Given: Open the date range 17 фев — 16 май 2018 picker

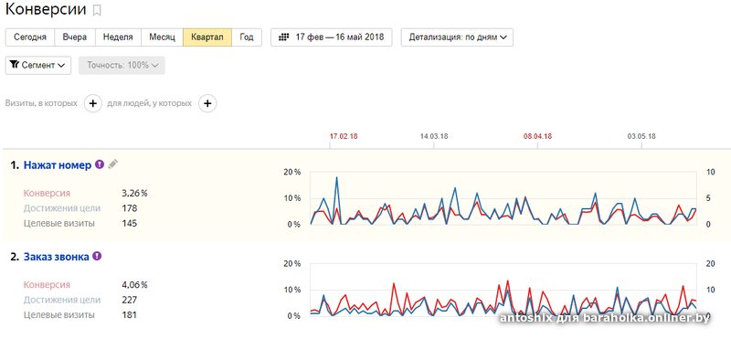Looking at the screenshot, I should pos(331,37).
